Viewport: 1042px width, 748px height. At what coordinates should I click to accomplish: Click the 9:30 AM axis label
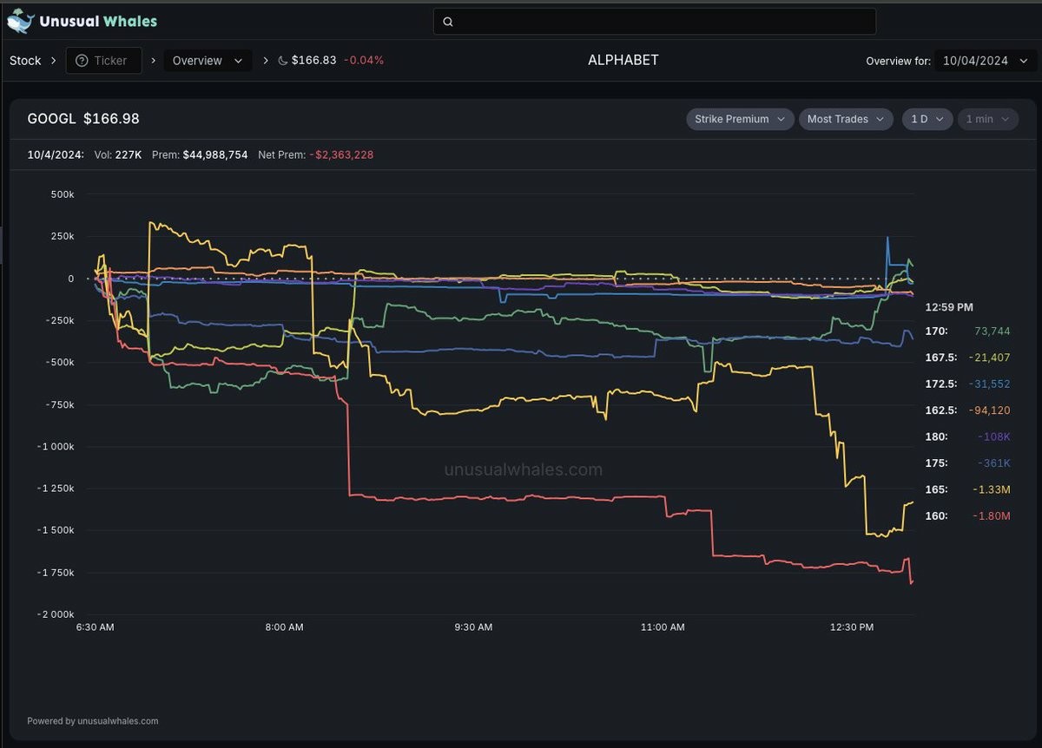[x=473, y=627]
